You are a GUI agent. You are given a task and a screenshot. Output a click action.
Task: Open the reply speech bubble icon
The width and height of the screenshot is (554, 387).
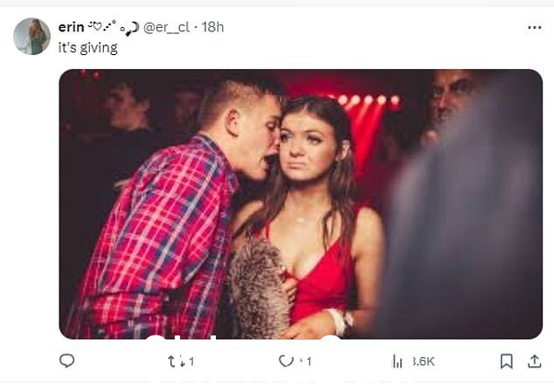click(66, 361)
